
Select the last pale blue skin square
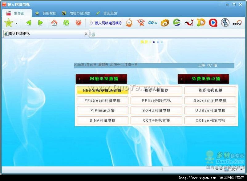pyautogui.click(x=162, y=42)
